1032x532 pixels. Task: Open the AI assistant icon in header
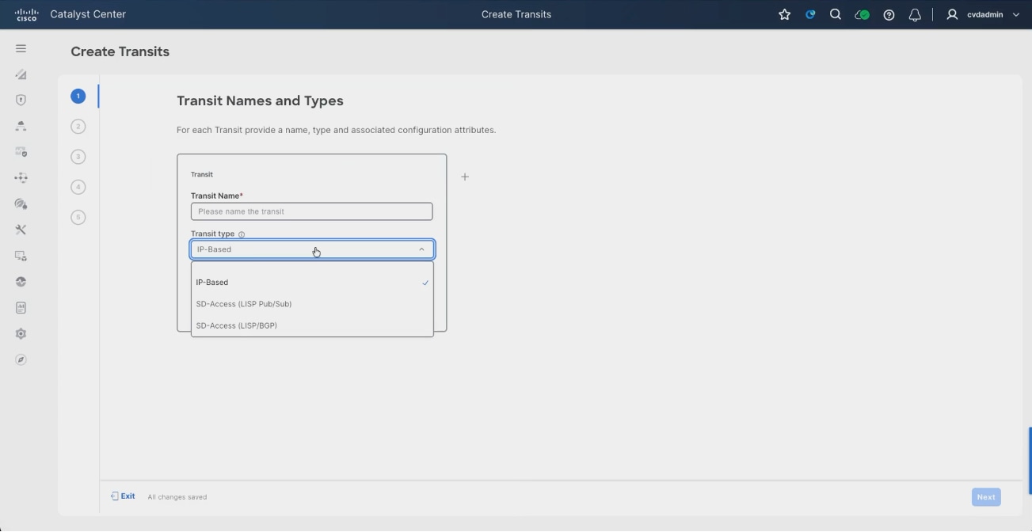coord(810,14)
